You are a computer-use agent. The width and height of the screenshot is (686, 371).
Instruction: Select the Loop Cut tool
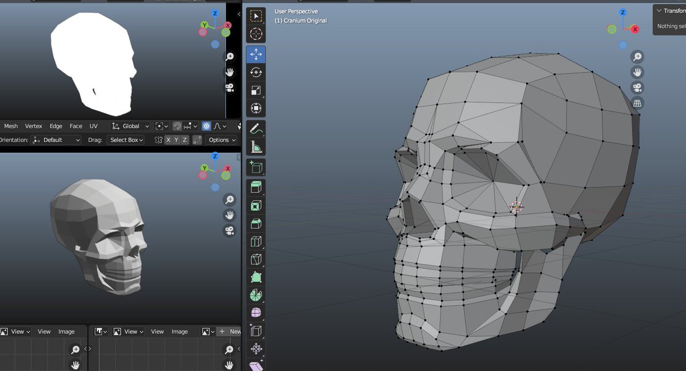256,242
